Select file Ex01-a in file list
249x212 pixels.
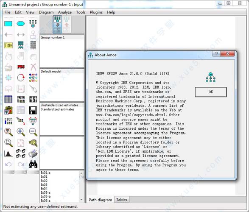tap(45, 173)
